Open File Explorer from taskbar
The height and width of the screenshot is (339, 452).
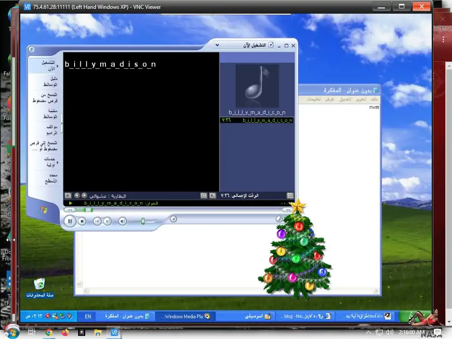pyautogui.click(x=98, y=332)
